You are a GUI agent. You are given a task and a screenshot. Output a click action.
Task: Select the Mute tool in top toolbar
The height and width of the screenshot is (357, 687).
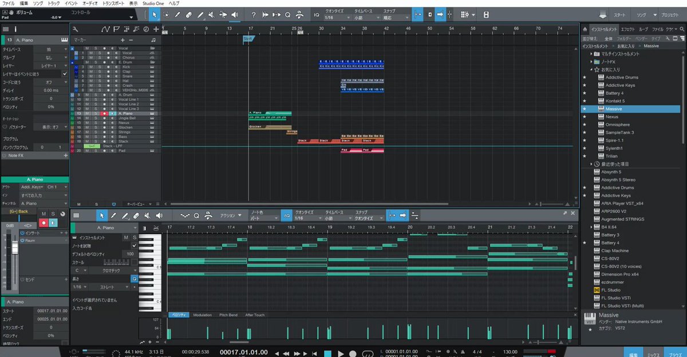click(211, 15)
